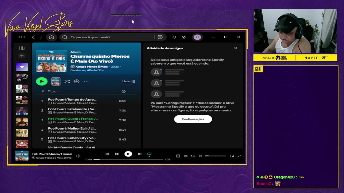Open the Now Playing view icon

(x=178, y=156)
